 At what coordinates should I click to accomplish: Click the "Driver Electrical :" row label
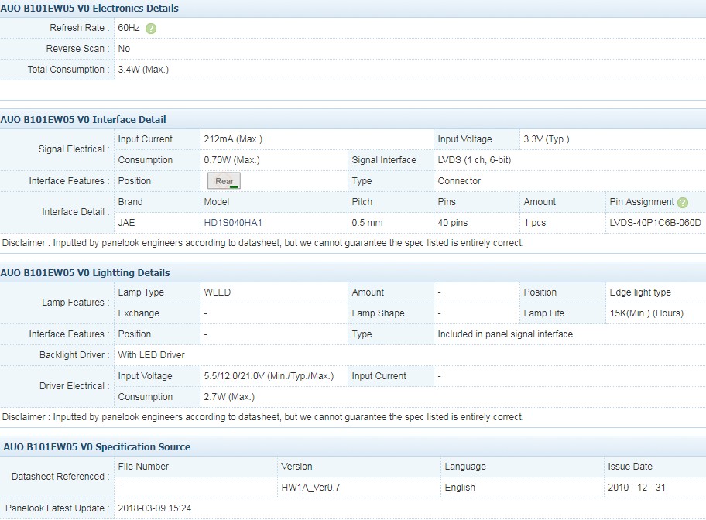click(x=74, y=386)
